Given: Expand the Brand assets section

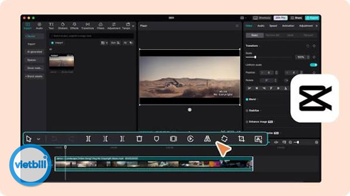Looking at the screenshot, I should (34, 77).
